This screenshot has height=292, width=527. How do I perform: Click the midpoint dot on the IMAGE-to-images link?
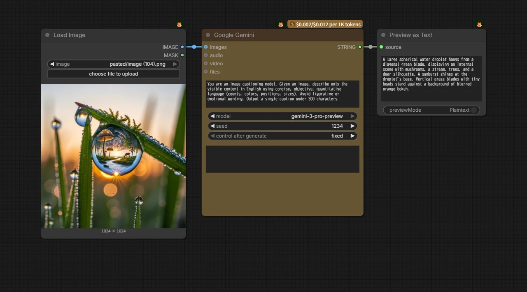point(194,47)
